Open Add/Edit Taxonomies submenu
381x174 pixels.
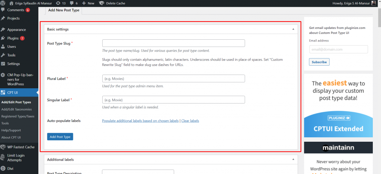coord(16,109)
